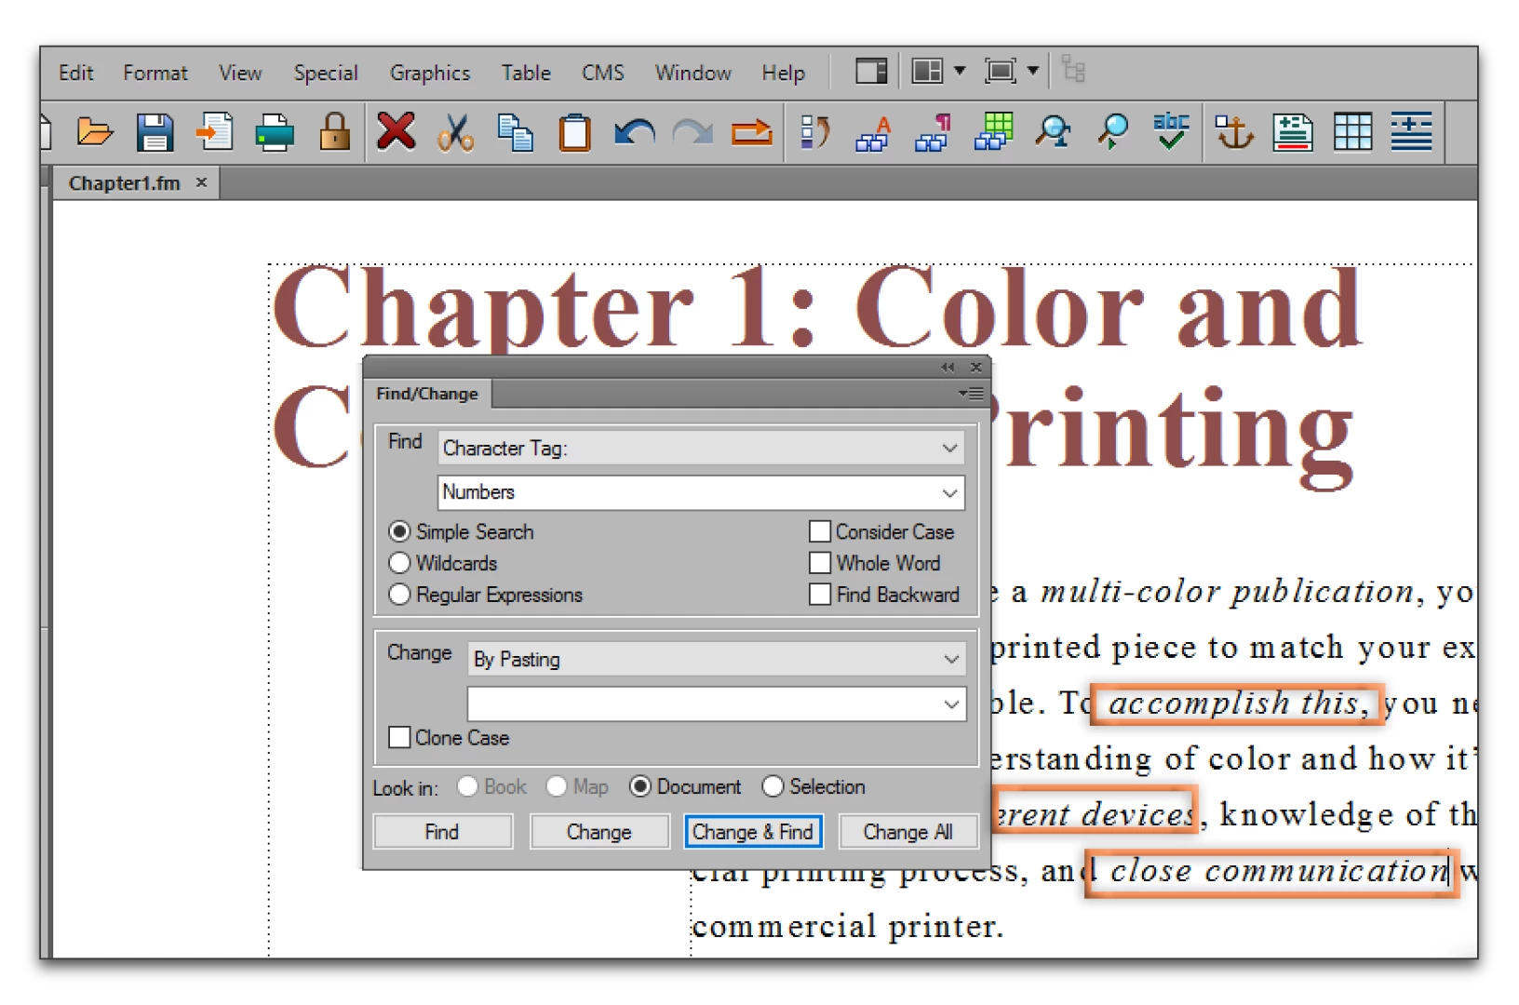
Task: Click the Change All button
Action: click(908, 831)
